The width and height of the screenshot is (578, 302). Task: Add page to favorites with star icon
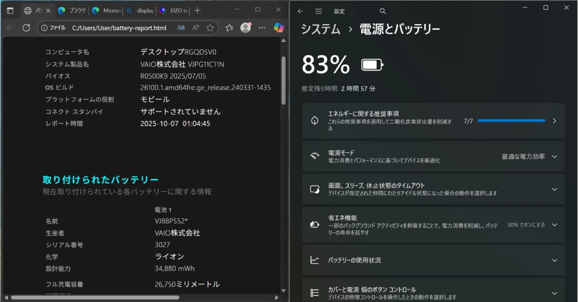[x=210, y=28]
